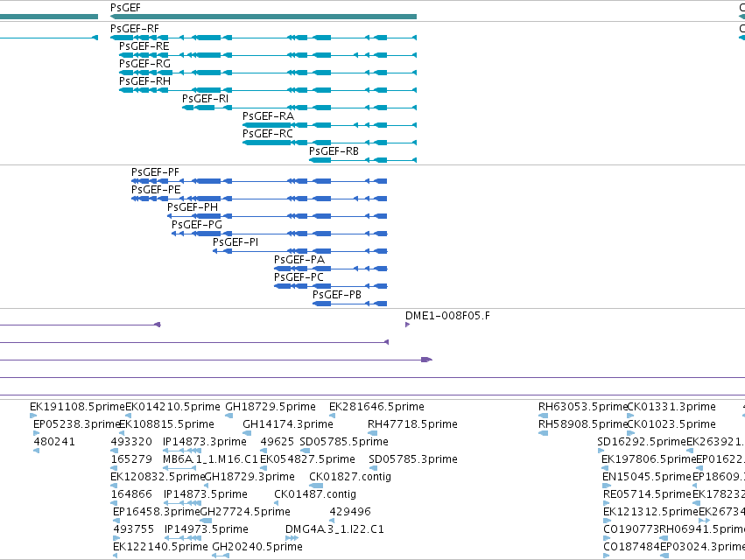This screenshot has width=745, height=560.
Task: Select transcript PsGEF-RC label
Action: (x=268, y=134)
